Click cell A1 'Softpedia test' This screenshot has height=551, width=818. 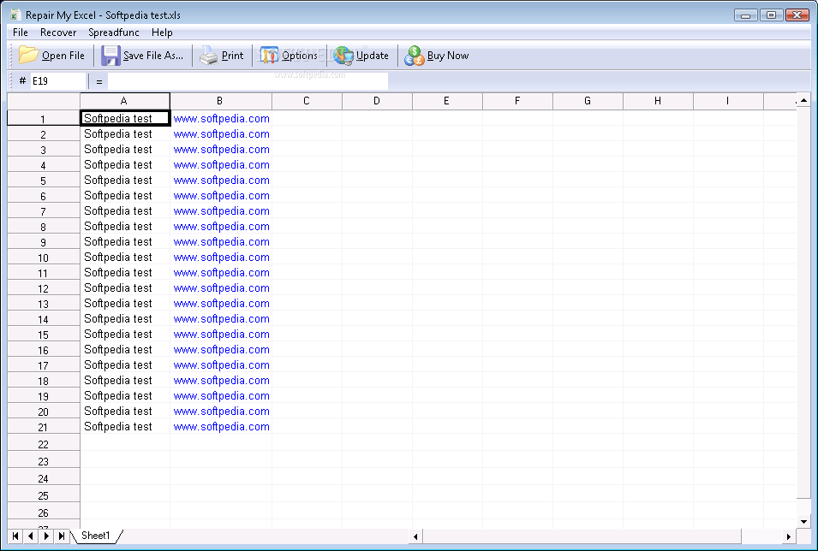click(x=125, y=118)
